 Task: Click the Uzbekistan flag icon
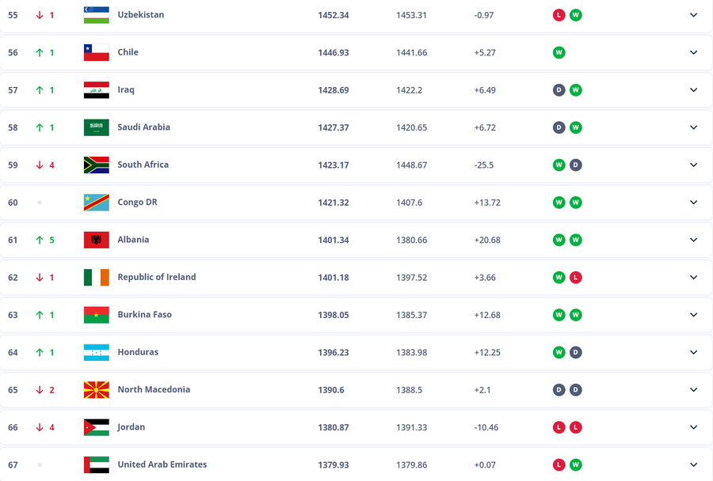point(96,15)
